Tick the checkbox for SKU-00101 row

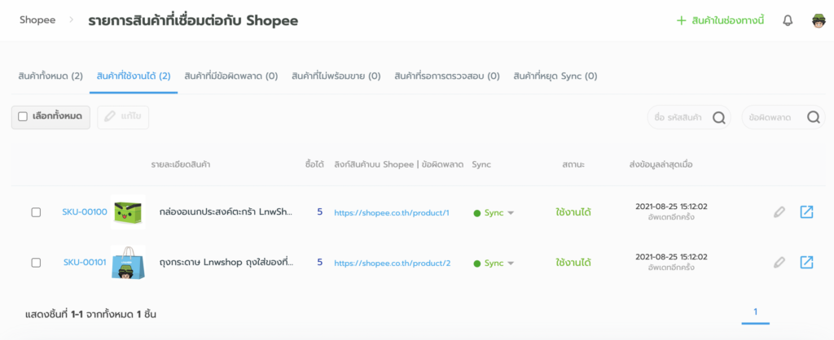coord(36,263)
